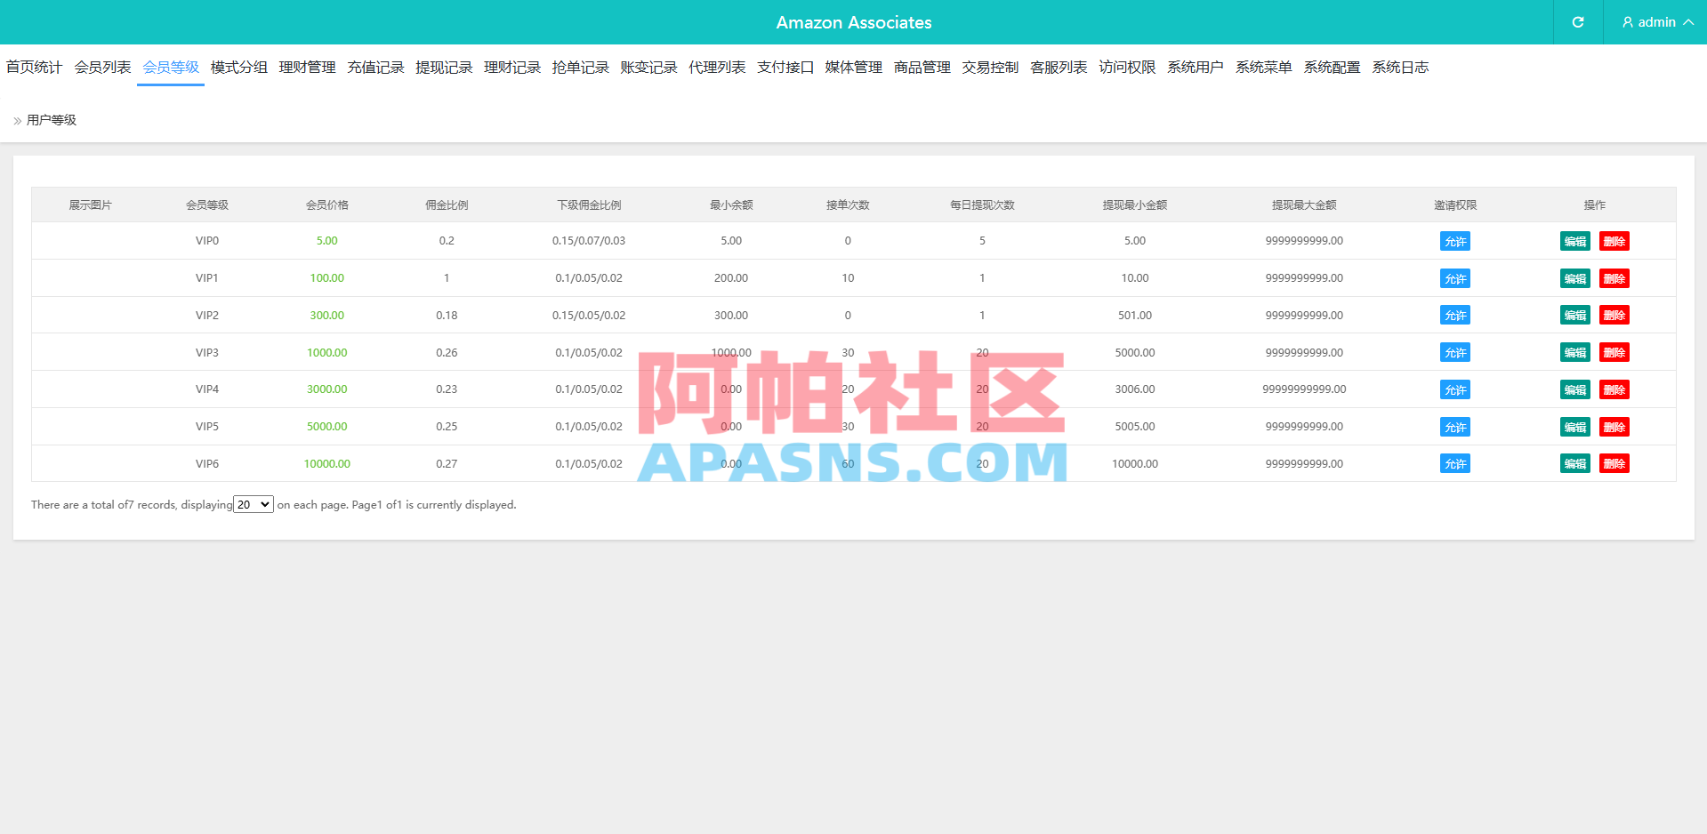This screenshot has height=834, width=1707.
Task: Click the refresh icon in the top bar
Action: pos(1576,22)
